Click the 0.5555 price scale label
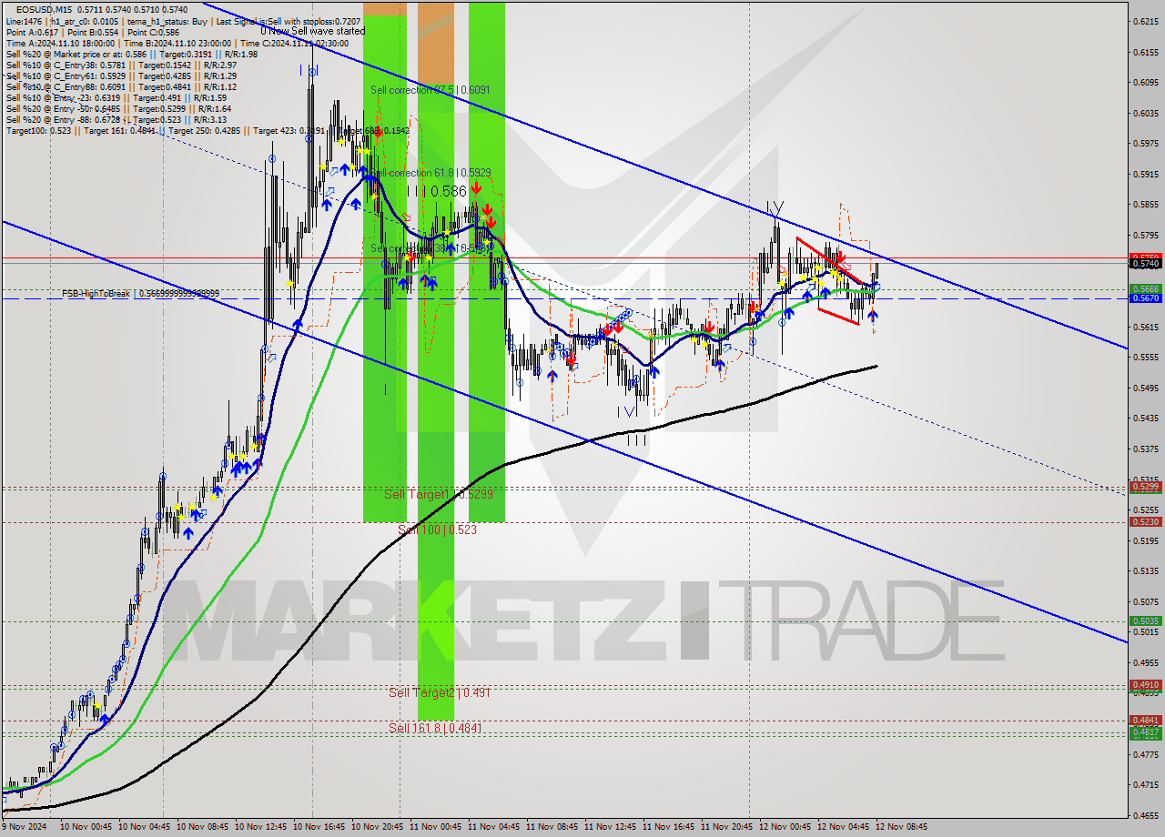Screen dimensions: 1165x837 [1147, 357]
